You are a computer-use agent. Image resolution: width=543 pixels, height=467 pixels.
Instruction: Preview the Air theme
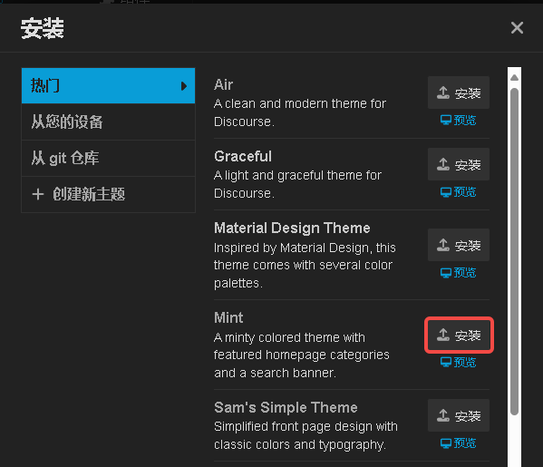pos(458,121)
